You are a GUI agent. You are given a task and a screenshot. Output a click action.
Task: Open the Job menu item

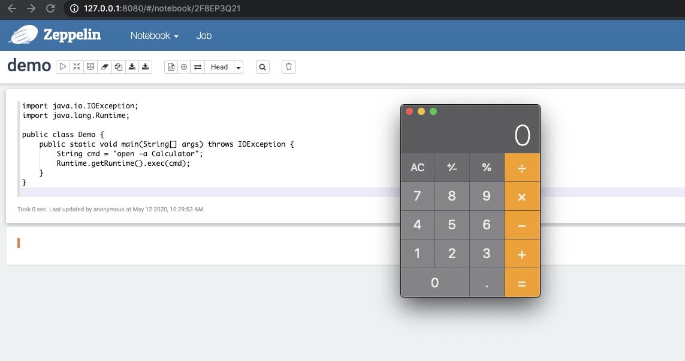[204, 36]
